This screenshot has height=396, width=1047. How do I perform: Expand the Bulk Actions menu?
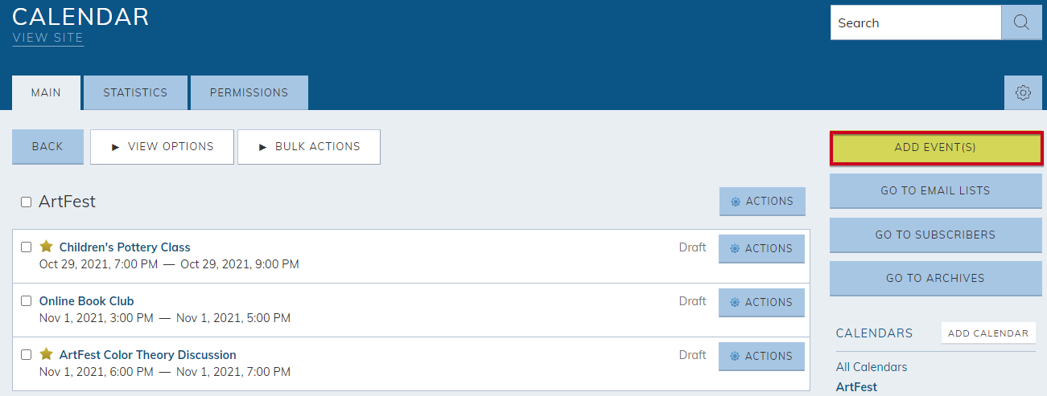pyautogui.click(x=309, y=147)
